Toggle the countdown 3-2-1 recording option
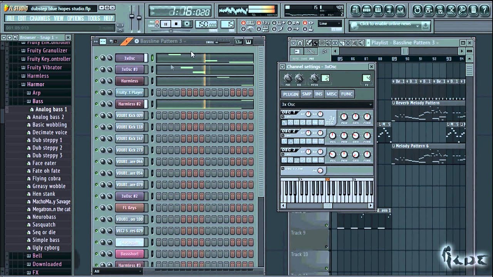 click(x=259, y=23)
